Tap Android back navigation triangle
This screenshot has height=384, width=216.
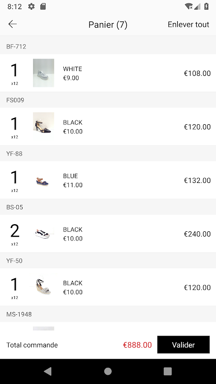(x=48, y=371)
